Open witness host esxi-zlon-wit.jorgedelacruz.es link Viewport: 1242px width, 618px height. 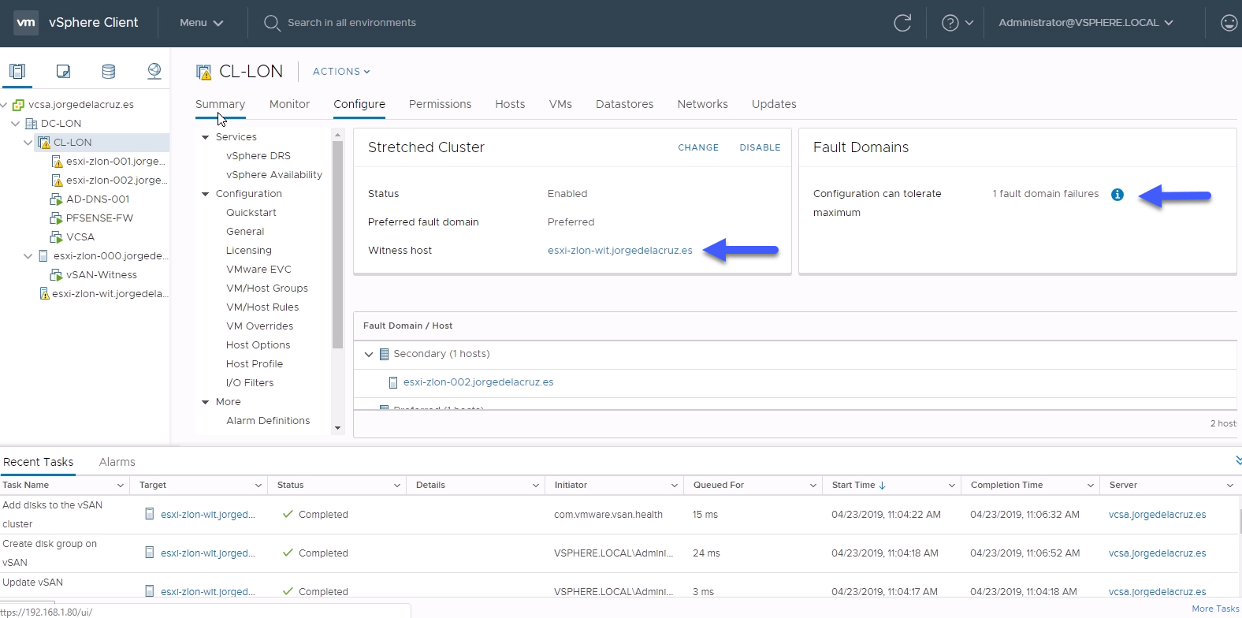coord(620,251)
